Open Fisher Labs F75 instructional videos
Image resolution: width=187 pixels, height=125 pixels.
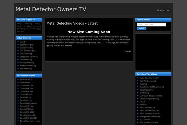(26, 82)
